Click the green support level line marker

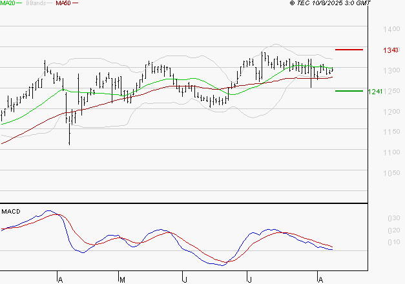point(349,91)
